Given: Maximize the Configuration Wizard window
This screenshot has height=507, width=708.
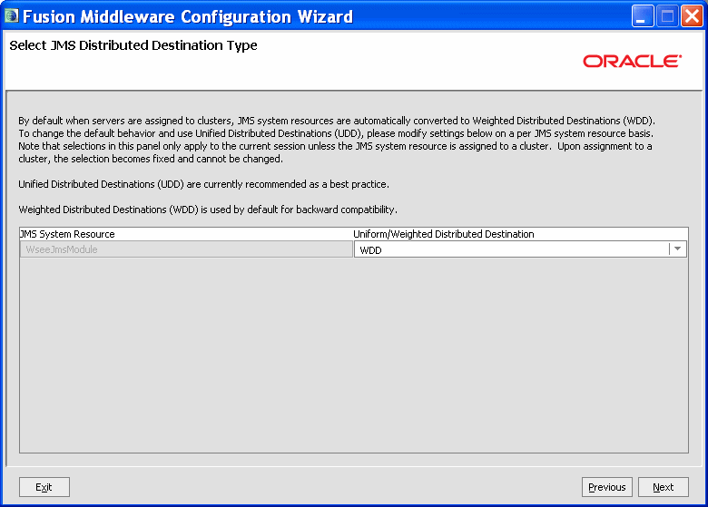Looking at the screenshot, I should 667,16.
